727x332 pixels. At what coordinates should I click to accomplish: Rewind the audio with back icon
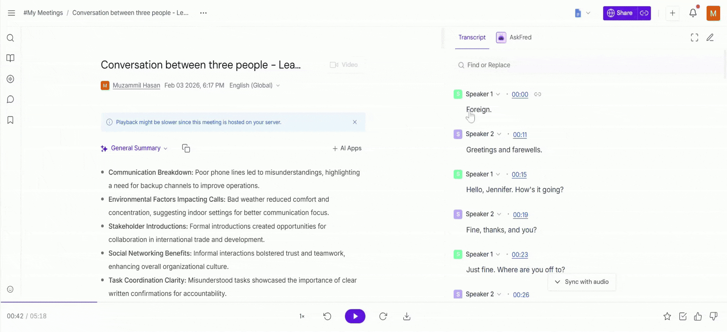pos(328,316)
